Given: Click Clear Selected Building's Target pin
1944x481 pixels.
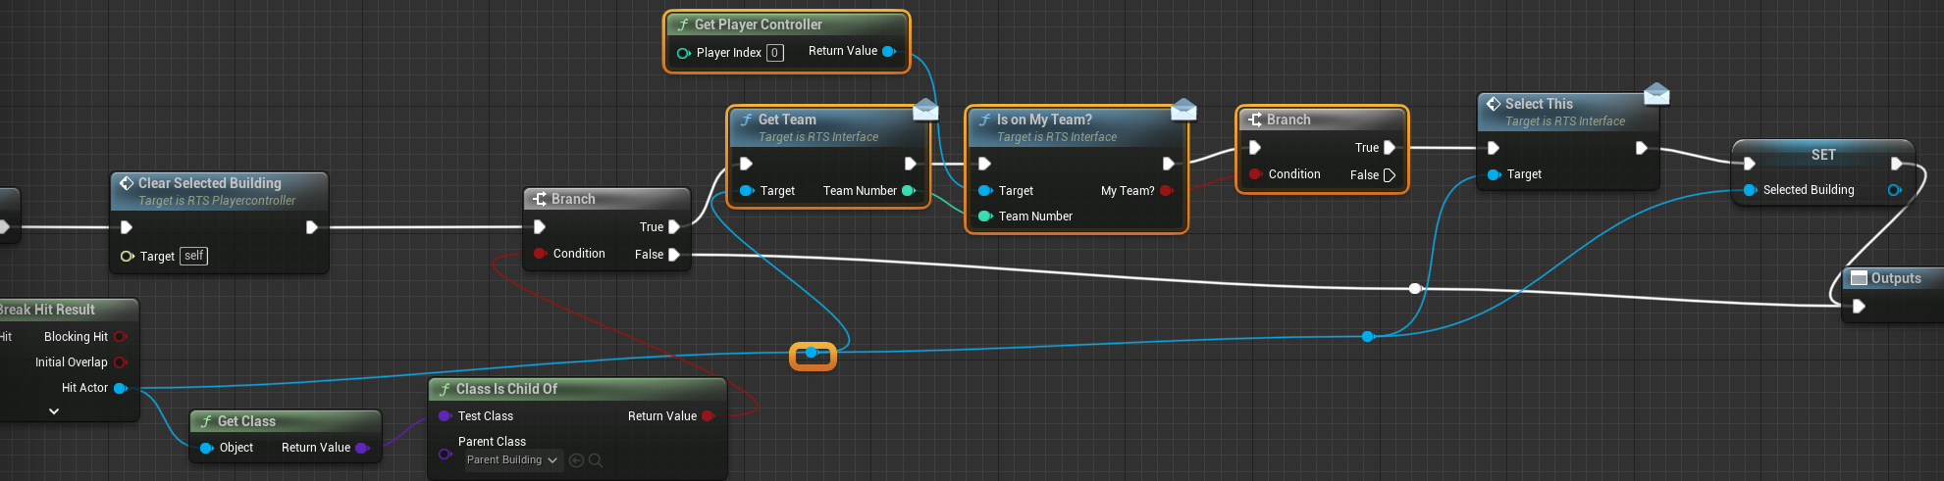Looking at the screenshot, I should pos(127,257).
